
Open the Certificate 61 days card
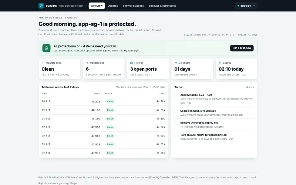[x=192, y=69]
